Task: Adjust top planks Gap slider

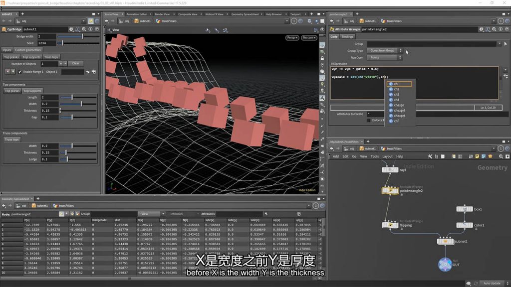Action: pyautogui.click(x=78, y=117)
